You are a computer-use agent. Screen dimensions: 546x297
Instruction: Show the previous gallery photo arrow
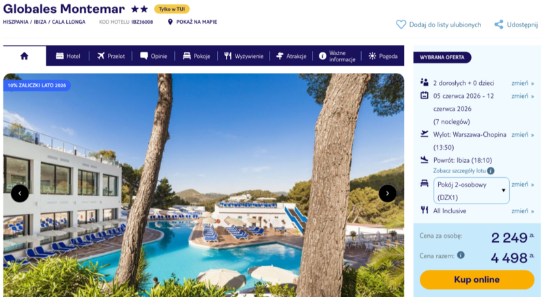(20, 193)
